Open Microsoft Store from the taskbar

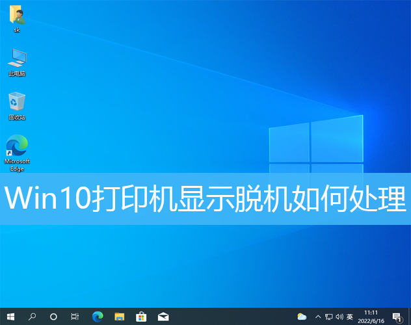pyautogui.click(x=141, y=317)
